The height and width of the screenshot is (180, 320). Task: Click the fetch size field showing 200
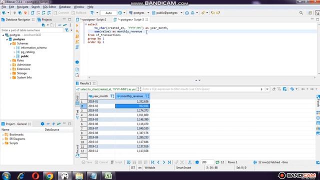tap(207, 162)
